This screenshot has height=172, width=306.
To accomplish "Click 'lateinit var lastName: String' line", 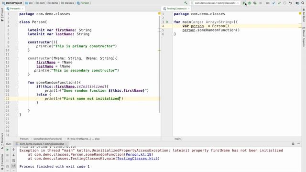I will [x=58, y=34].
